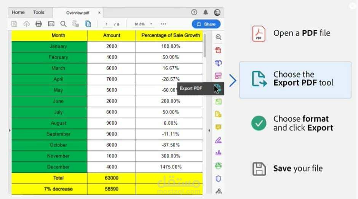Viewport: 358px width, 199px height.
Task: Click the 16.67% growth cell
Action: tap(169, 68)
